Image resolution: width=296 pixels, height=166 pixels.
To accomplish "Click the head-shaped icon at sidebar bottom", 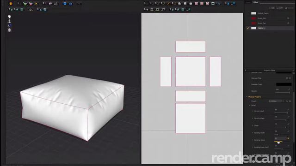I will pos(9,30).
